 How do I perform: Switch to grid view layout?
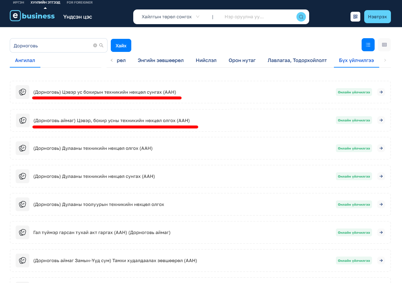tap(384, 45)
